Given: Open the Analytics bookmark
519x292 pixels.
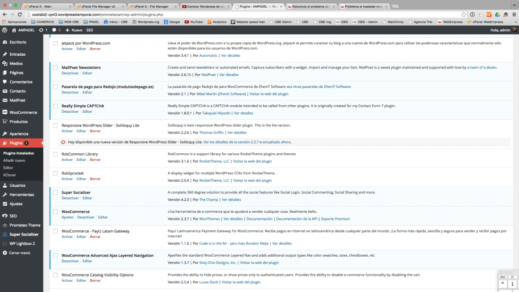Looking at the screenshot, I should coord(217,22).
